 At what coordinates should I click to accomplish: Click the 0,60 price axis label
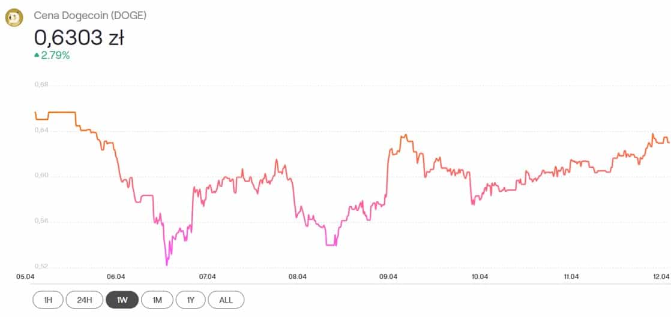click(x=41, y=176)
